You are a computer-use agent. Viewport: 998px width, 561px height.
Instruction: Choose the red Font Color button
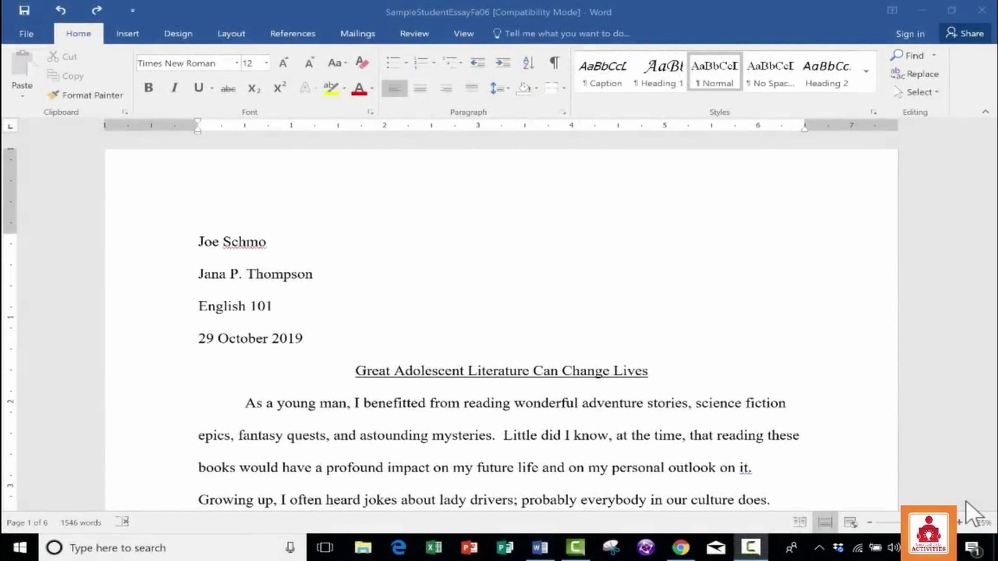[359, 88]
